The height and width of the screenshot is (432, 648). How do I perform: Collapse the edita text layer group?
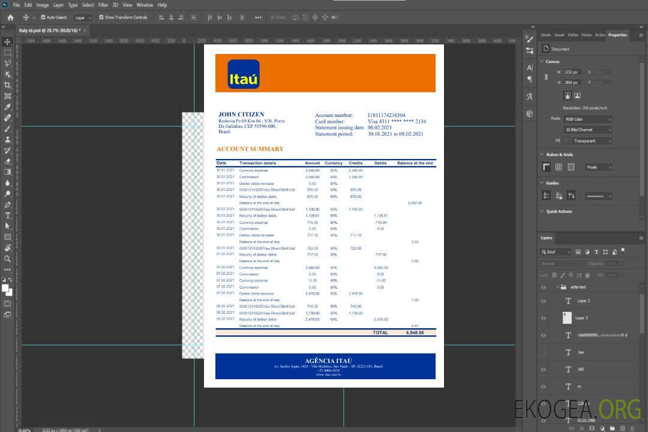coord(557,287)
